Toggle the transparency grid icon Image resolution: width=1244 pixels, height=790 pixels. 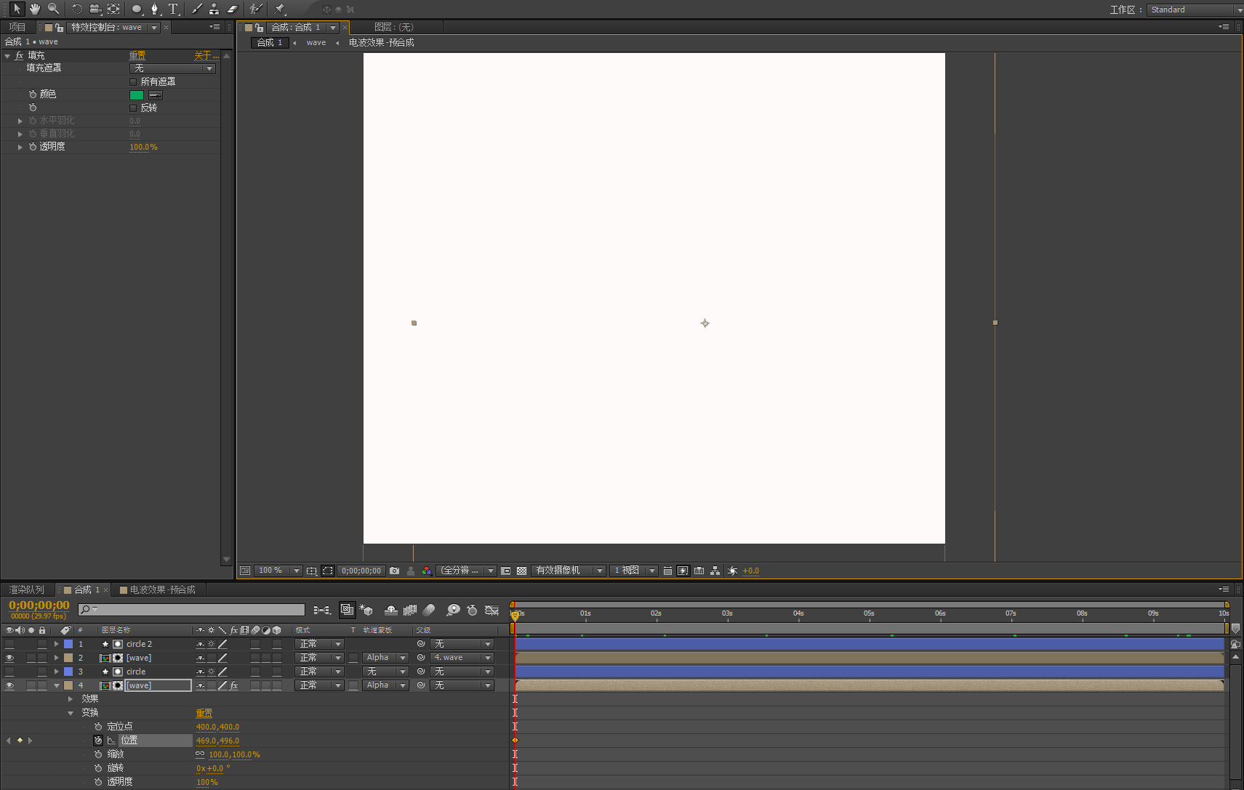point(522,571)
